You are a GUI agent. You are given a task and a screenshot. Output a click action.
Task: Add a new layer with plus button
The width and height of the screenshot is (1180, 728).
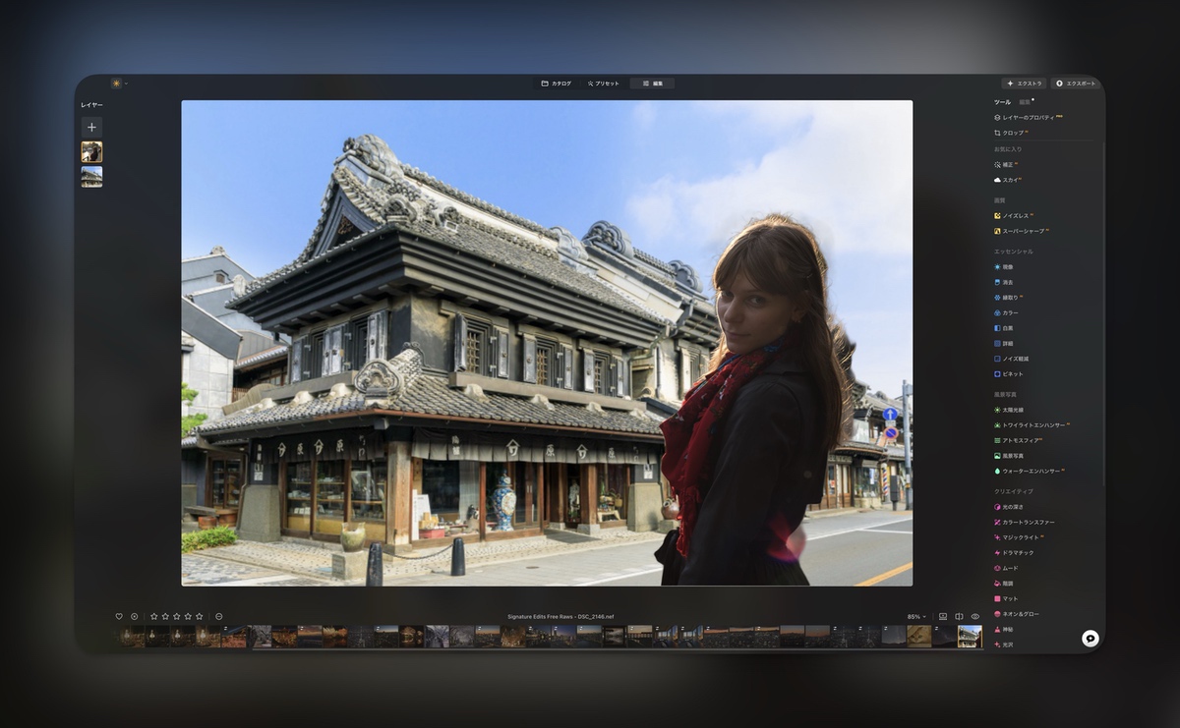tap(91, 127)
